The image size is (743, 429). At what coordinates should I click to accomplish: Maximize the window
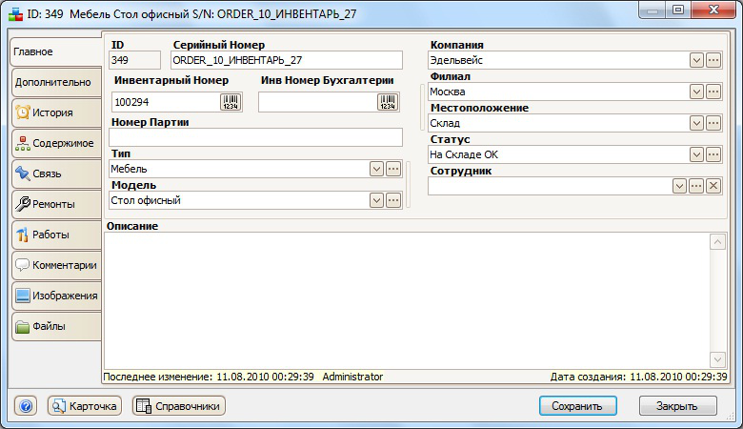click(678, 10)
